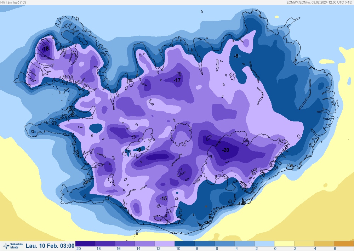Click the '-14' legend scale label

click(137, 249)
